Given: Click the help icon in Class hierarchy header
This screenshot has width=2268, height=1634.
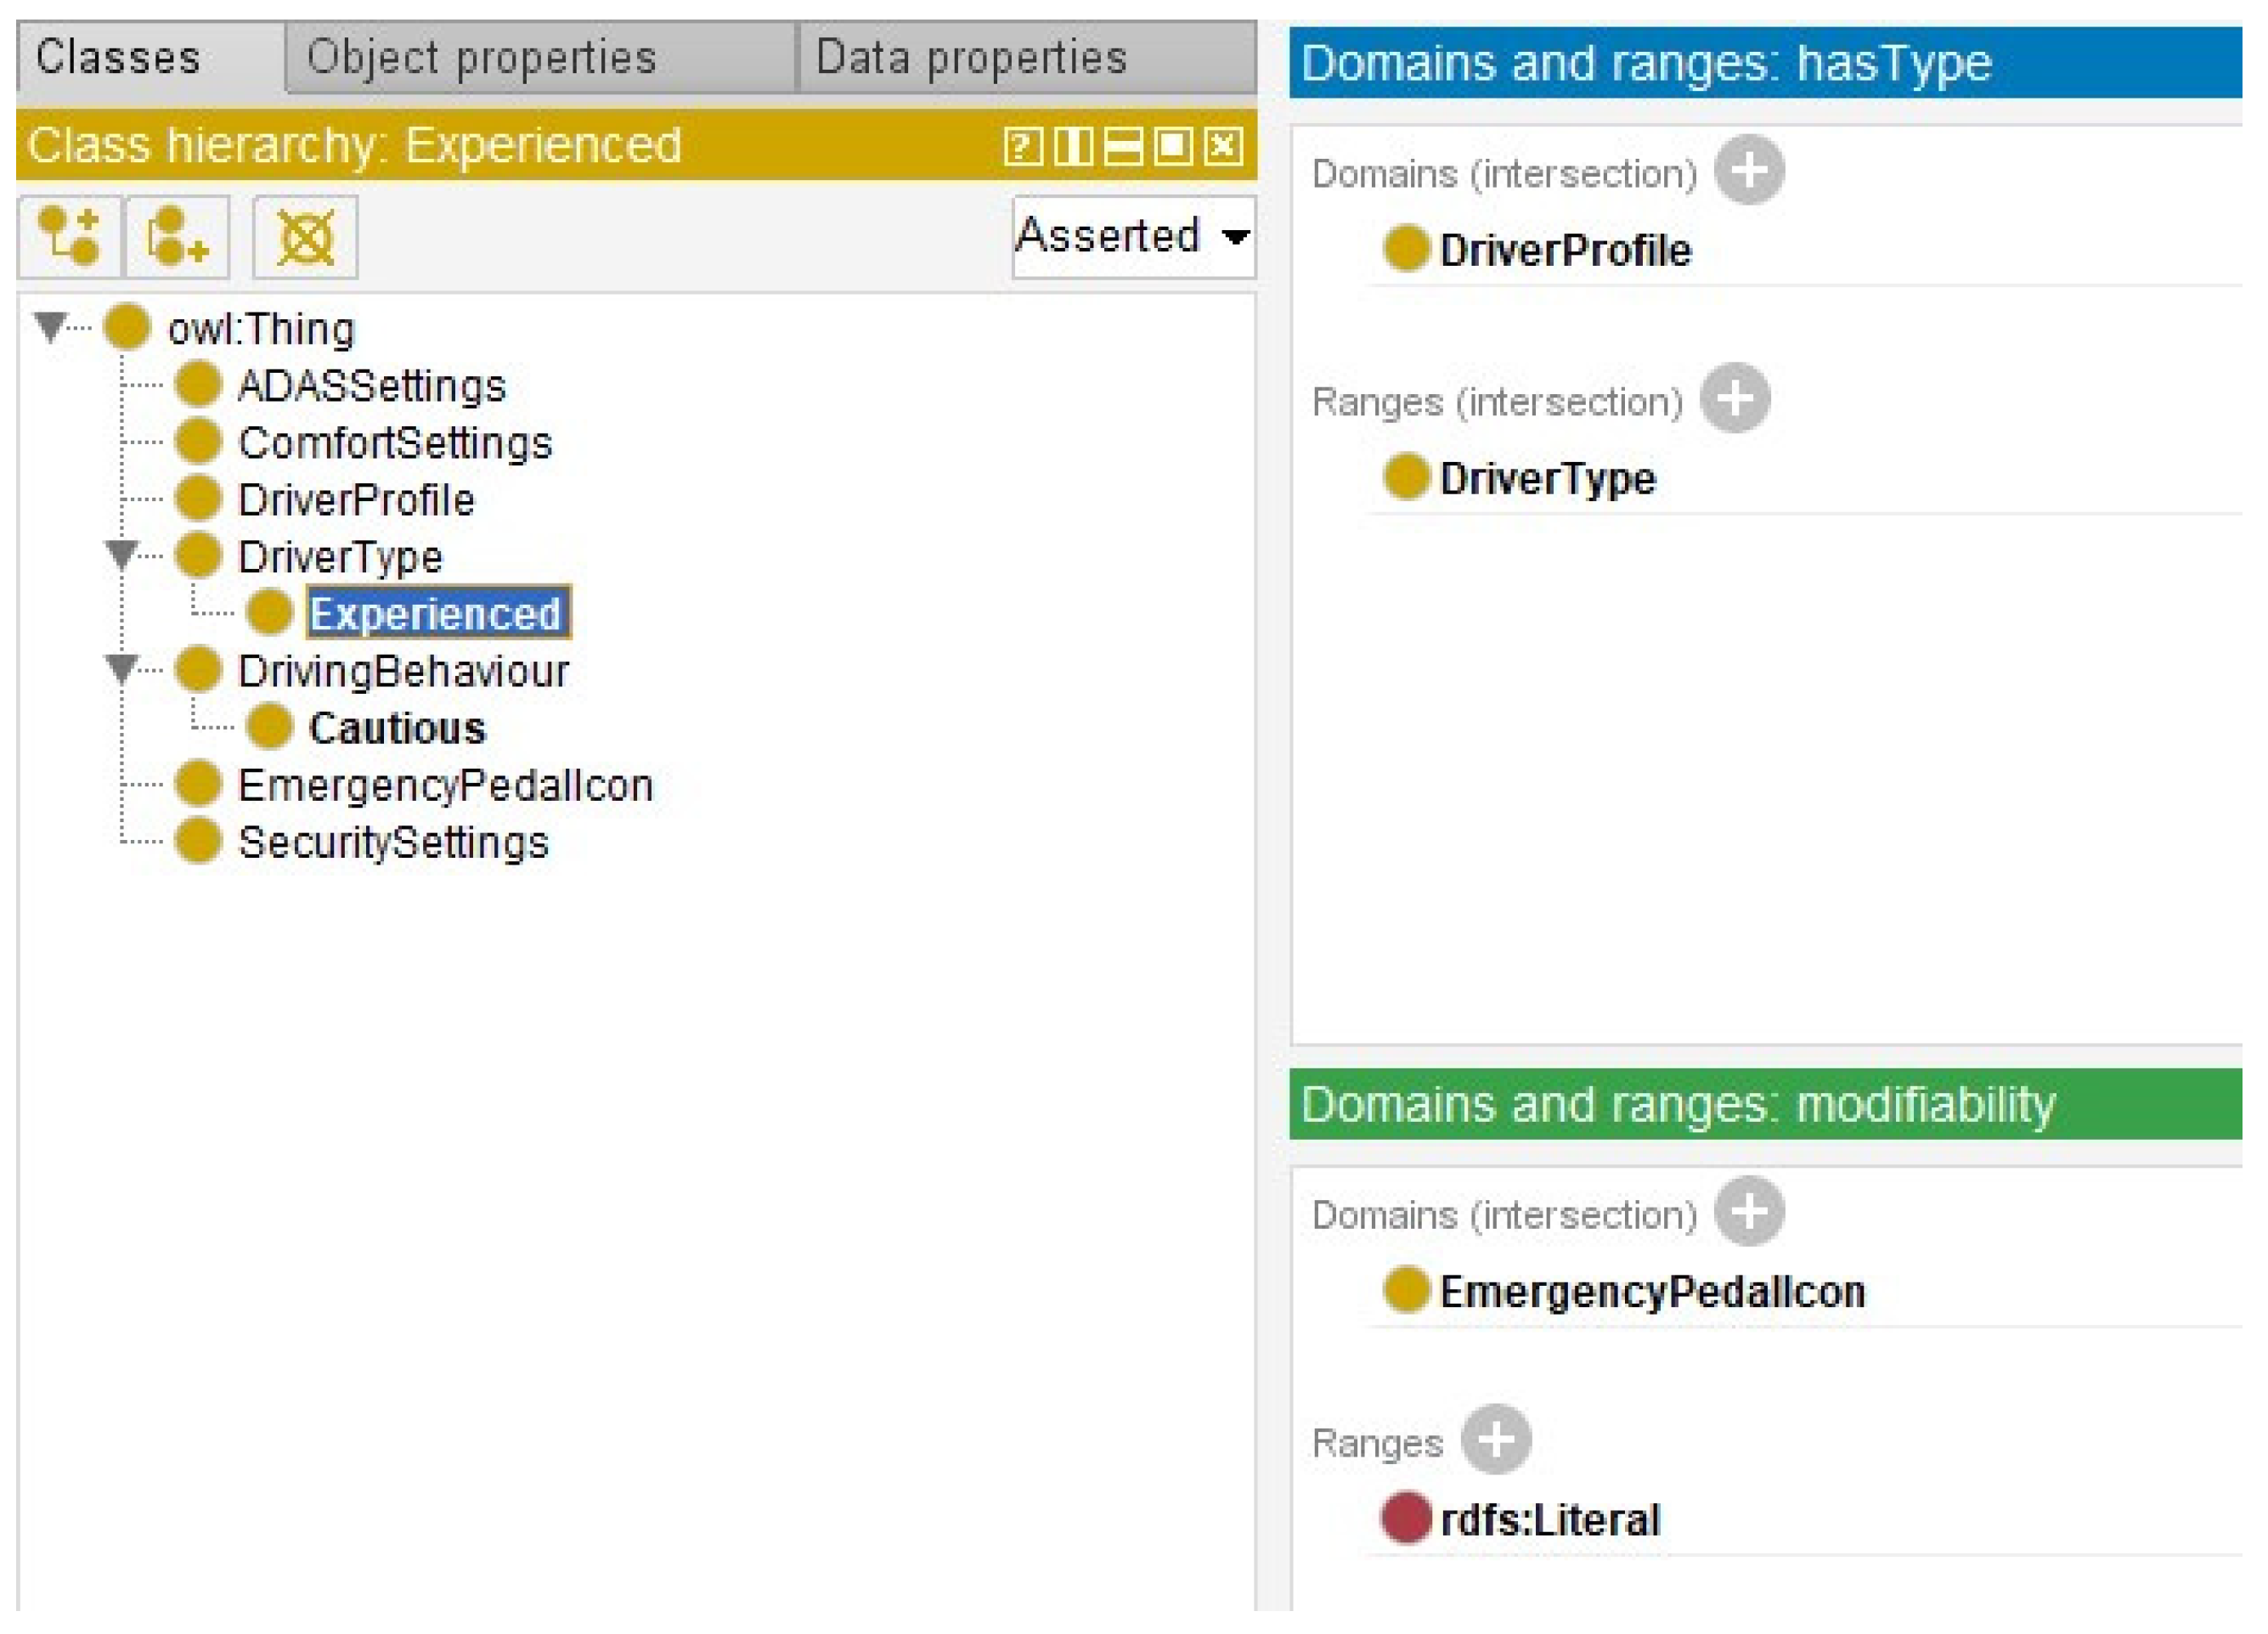Looking at the screenshot, I should click(x=1022, y=147).
